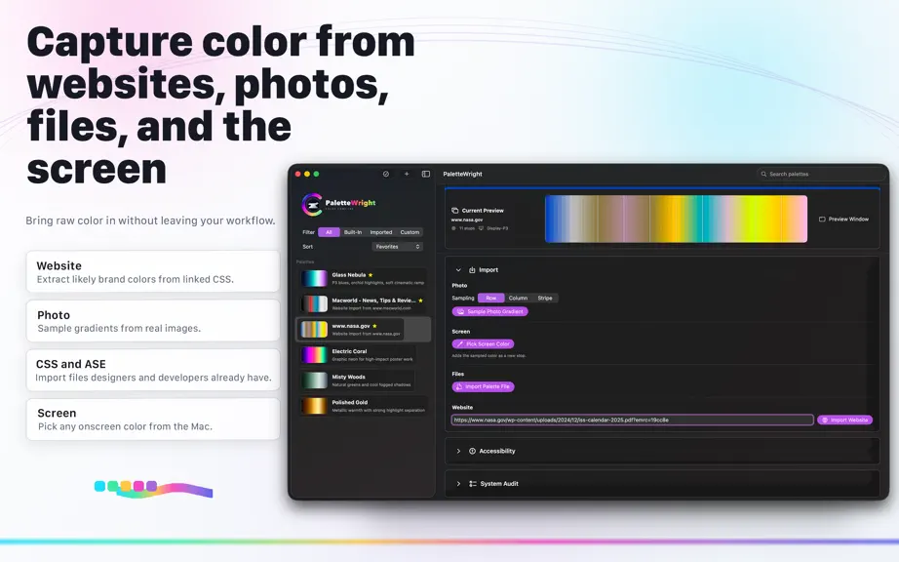Click the 'Electric Coral' palette name

tap(349, 351)
